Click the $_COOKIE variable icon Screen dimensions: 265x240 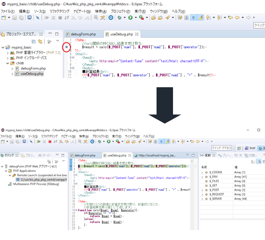[207, 172]
